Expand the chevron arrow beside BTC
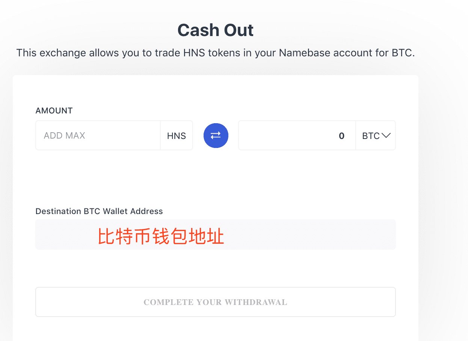This screenshot has width=468, height=341. tap(386, 136)
